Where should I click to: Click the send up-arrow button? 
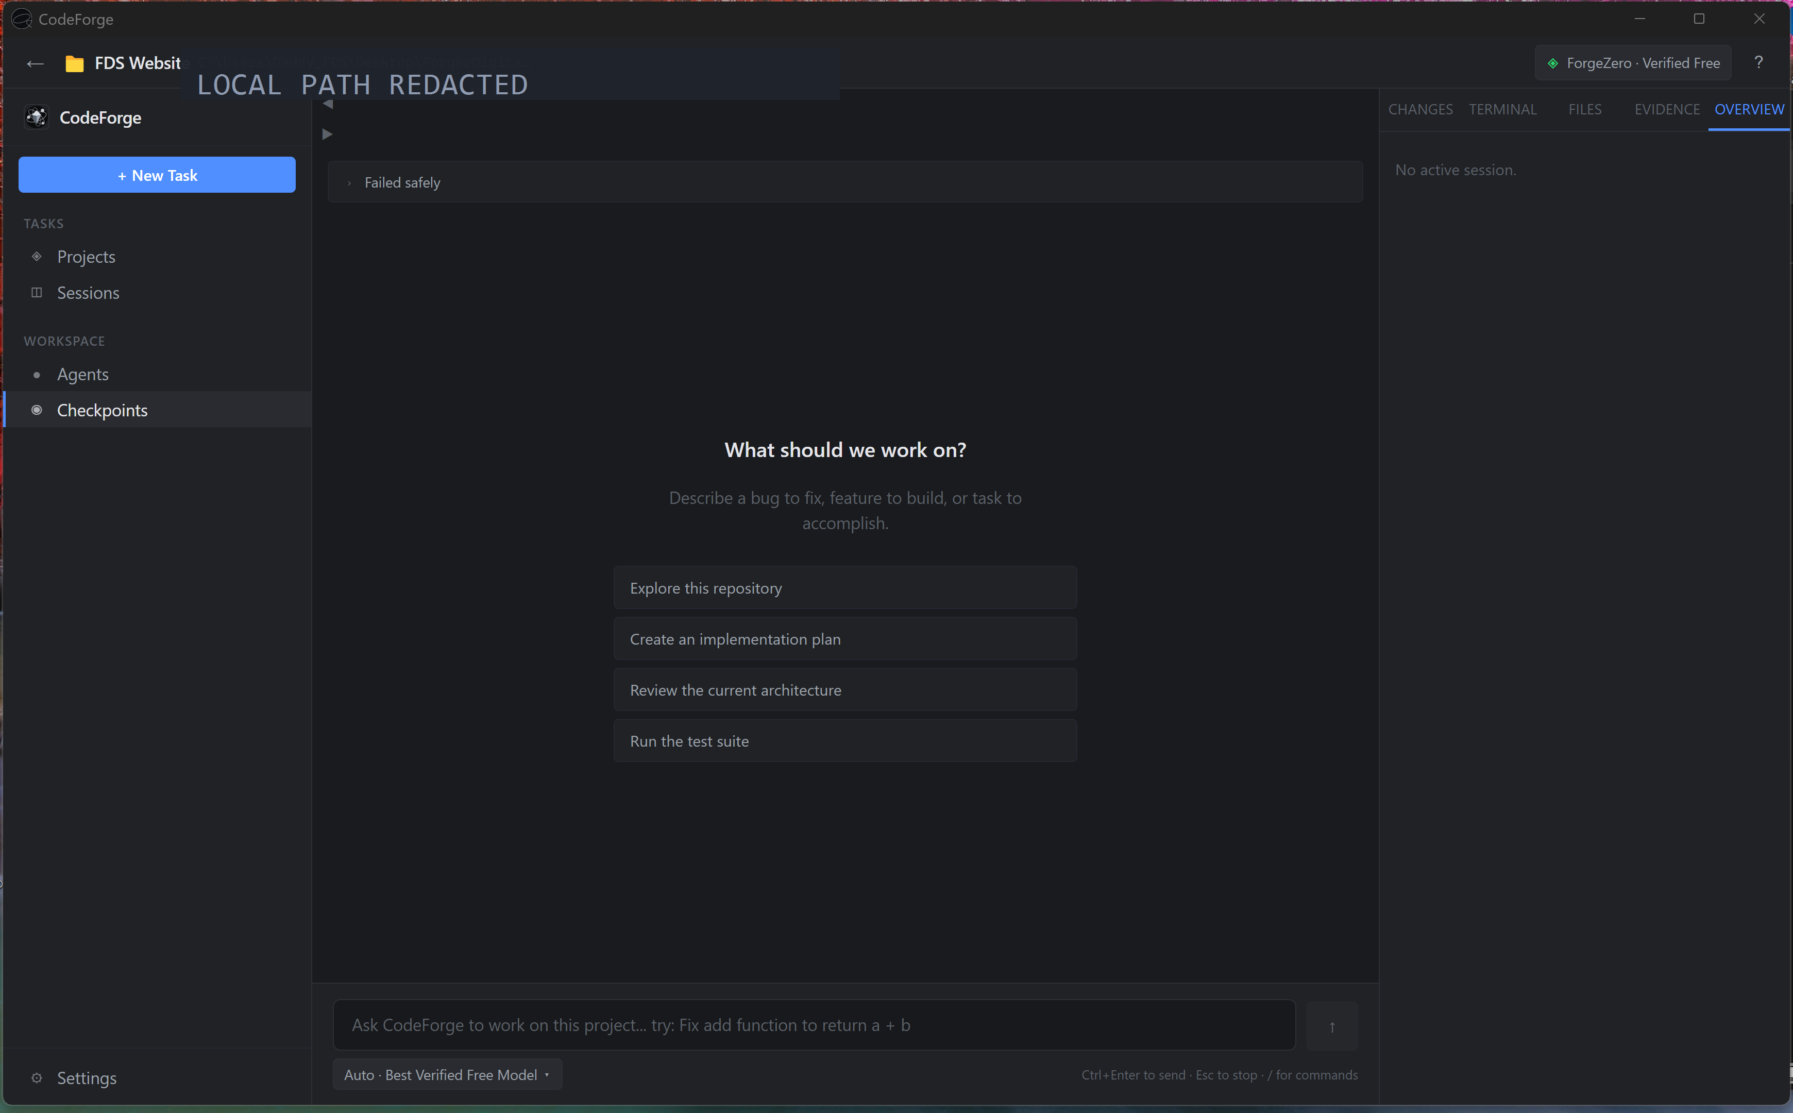[x=1331, y=1025]
